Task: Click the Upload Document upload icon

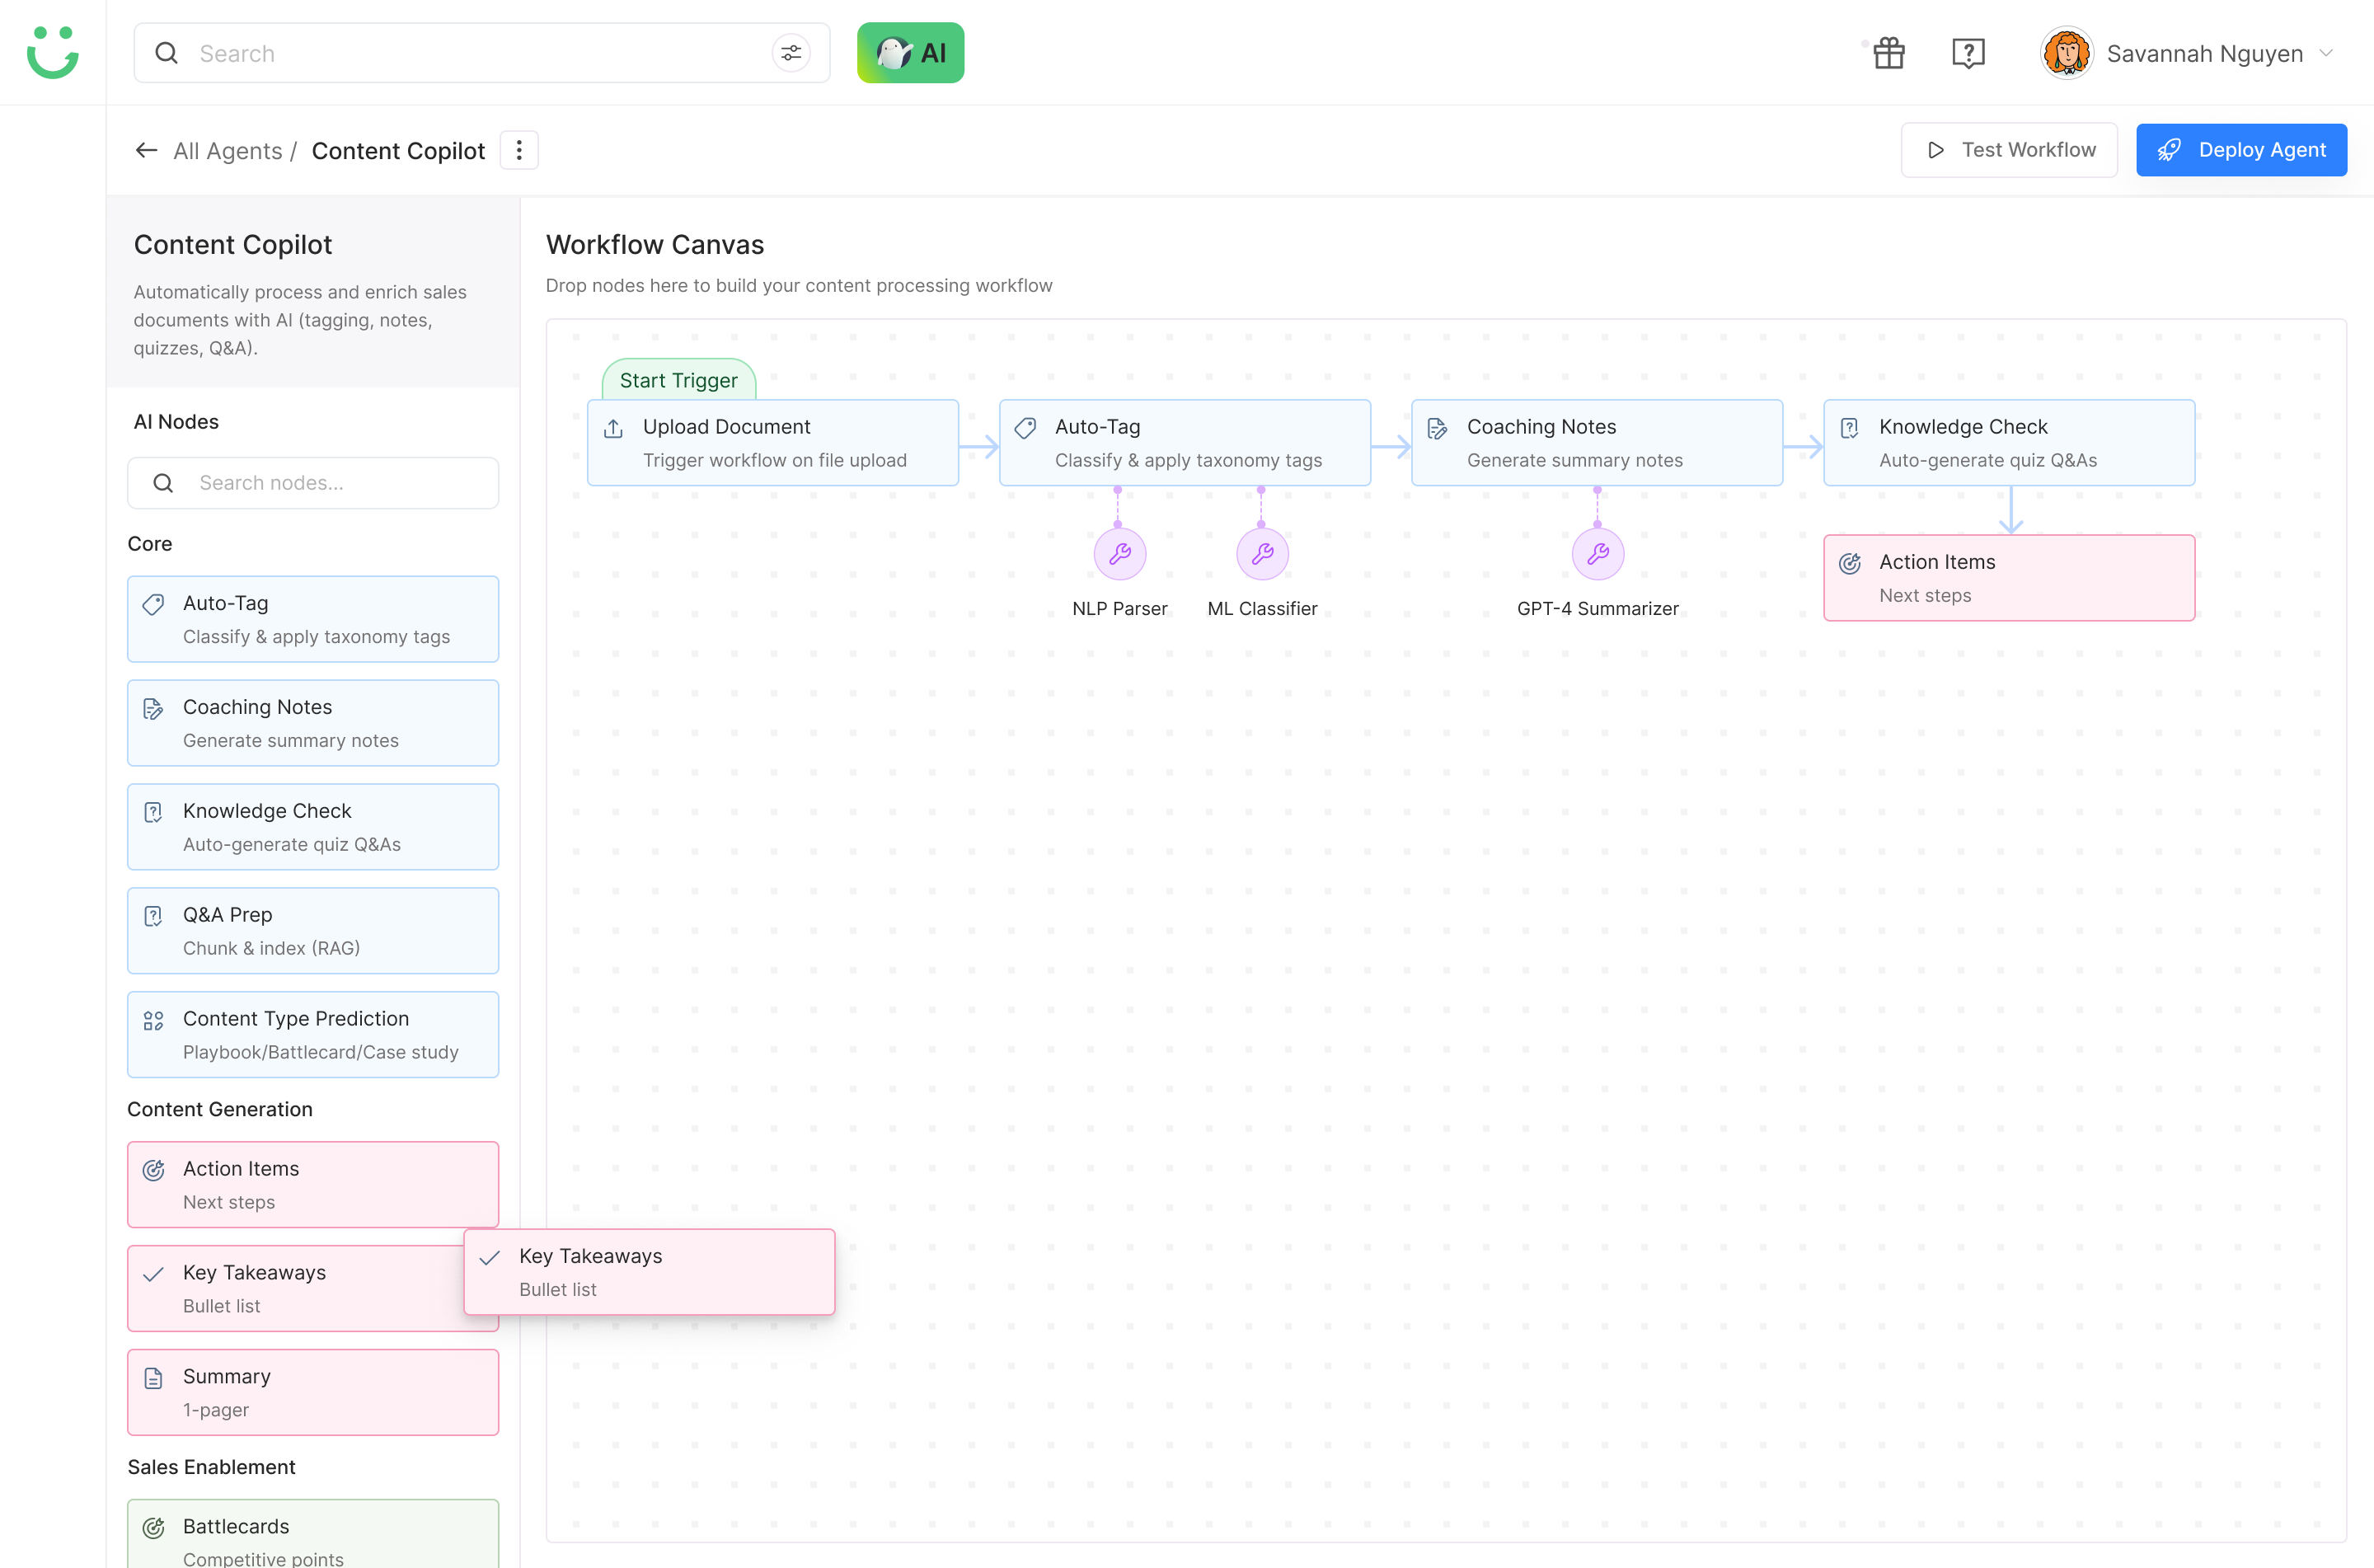Action: tap(614, 429)
